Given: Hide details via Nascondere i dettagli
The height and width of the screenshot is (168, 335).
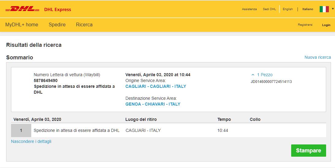Looking at the screenshot, I should pos(31,141).
